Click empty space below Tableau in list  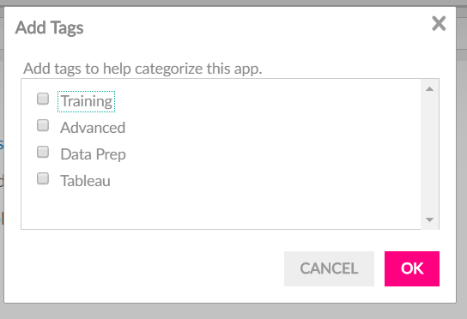(221, 208)
